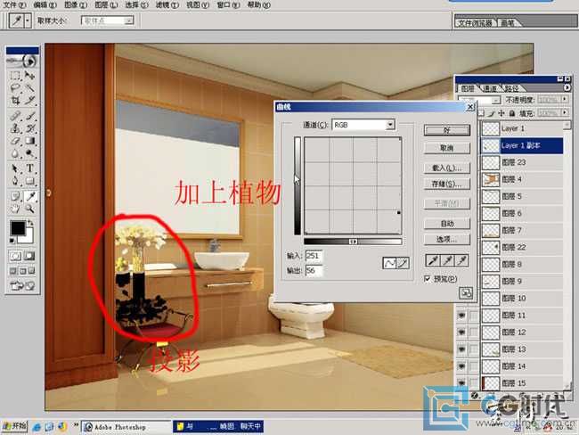Open the 图像(I) menu
The width and height of the screenshot is (579, 435).
tap(76, 5)
